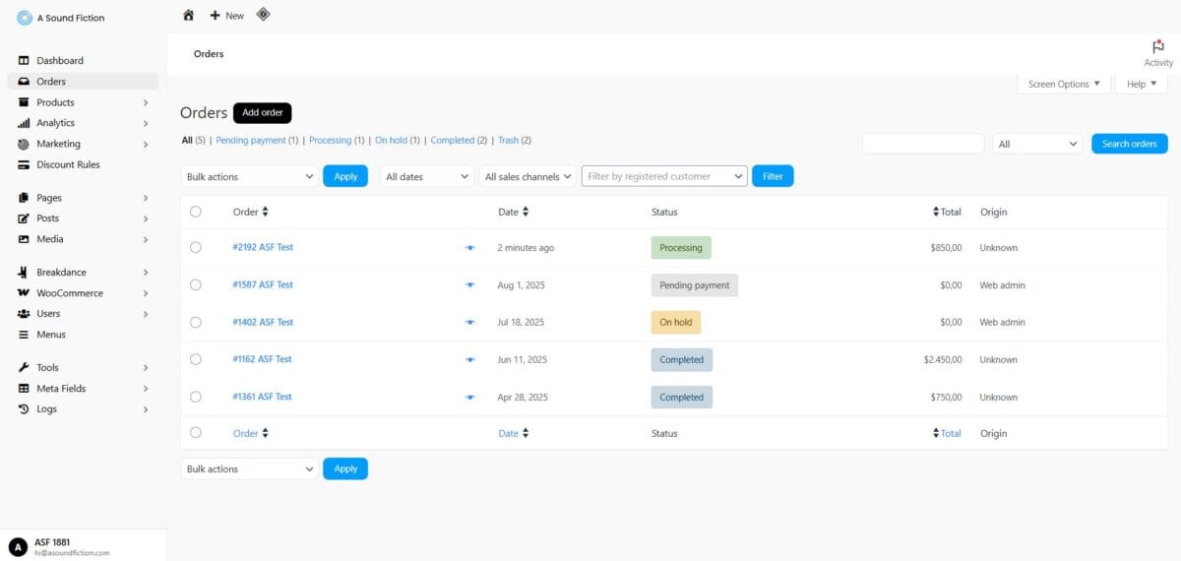Click the A Sound Fiction logo
1181x561 pixels.
(x=25, y=18)
